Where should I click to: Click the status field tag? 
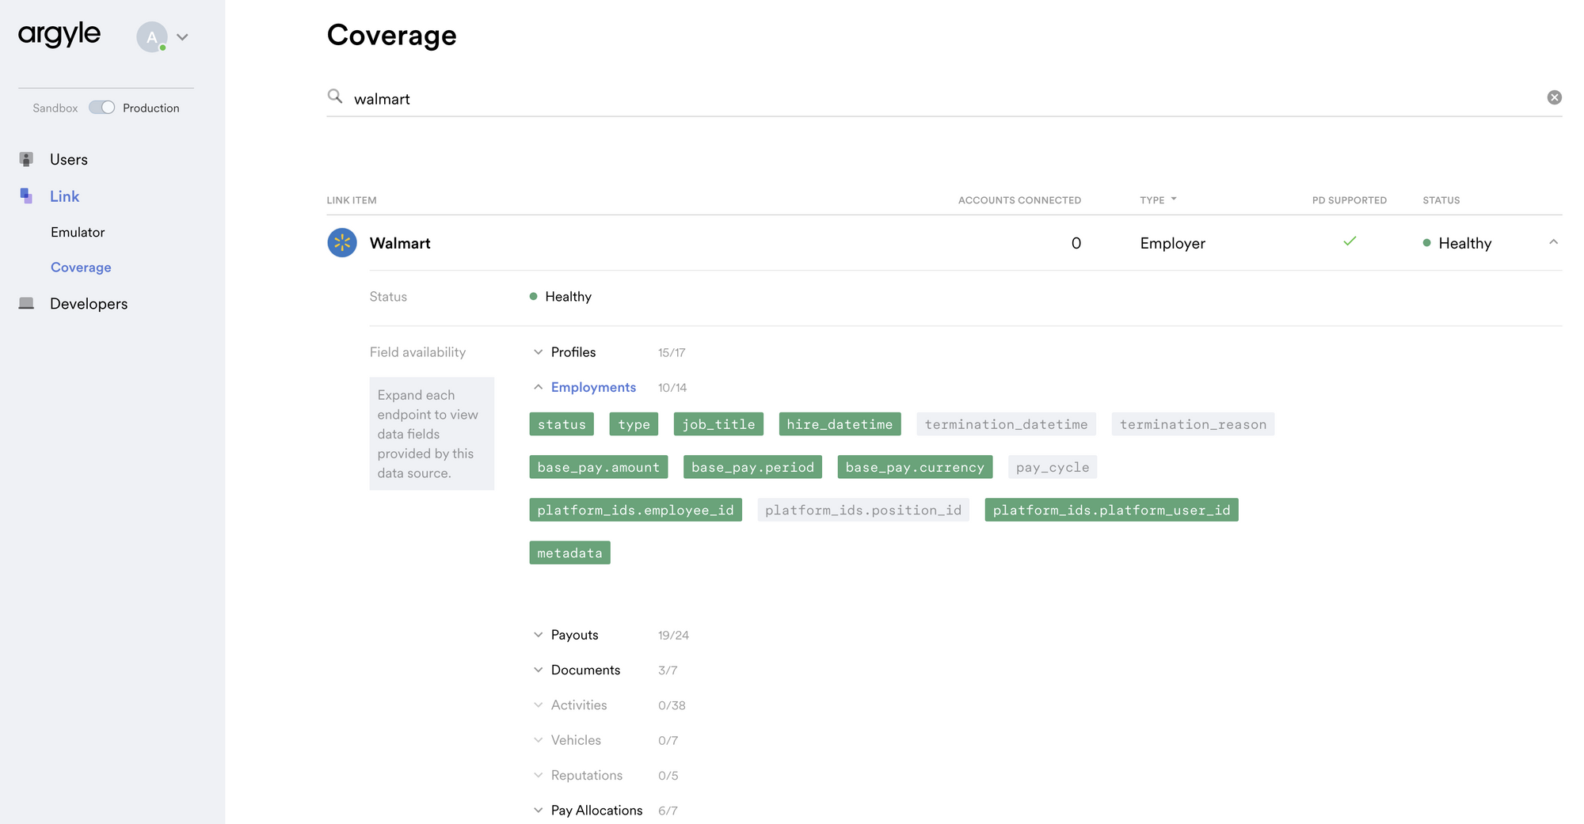pos(562,424)
